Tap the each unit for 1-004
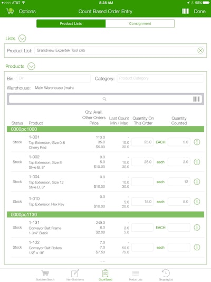Viewport: 211px width, 282px height. (160, 182)
